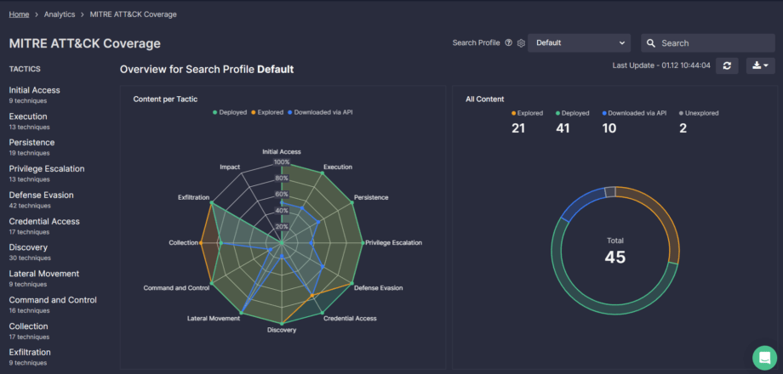Click the magnifier icon in search box

[x=651, y=43]
